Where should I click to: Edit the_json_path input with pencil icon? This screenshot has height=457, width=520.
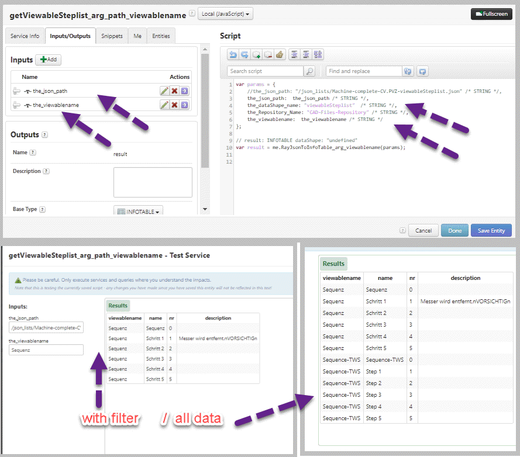pyautogui.click(x=164, y=91)
